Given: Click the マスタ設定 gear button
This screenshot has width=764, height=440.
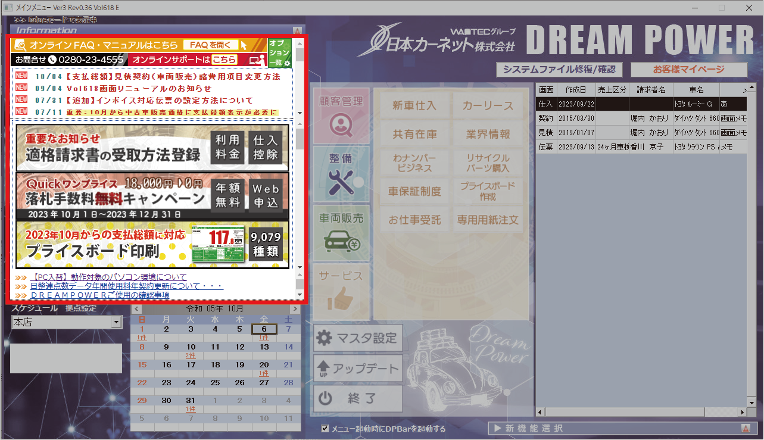Looking at the screenshot, I should 358,338.
